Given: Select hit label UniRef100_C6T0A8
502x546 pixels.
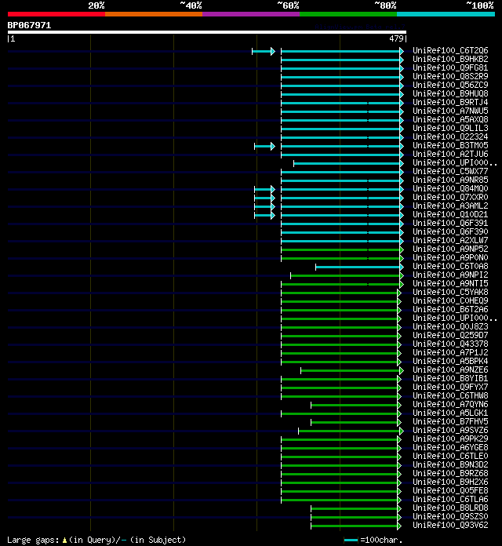Looking at the screenshot, I should point(450,266).
